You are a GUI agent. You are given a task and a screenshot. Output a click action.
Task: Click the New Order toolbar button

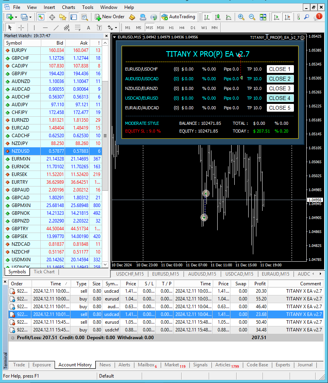[110, 17]
